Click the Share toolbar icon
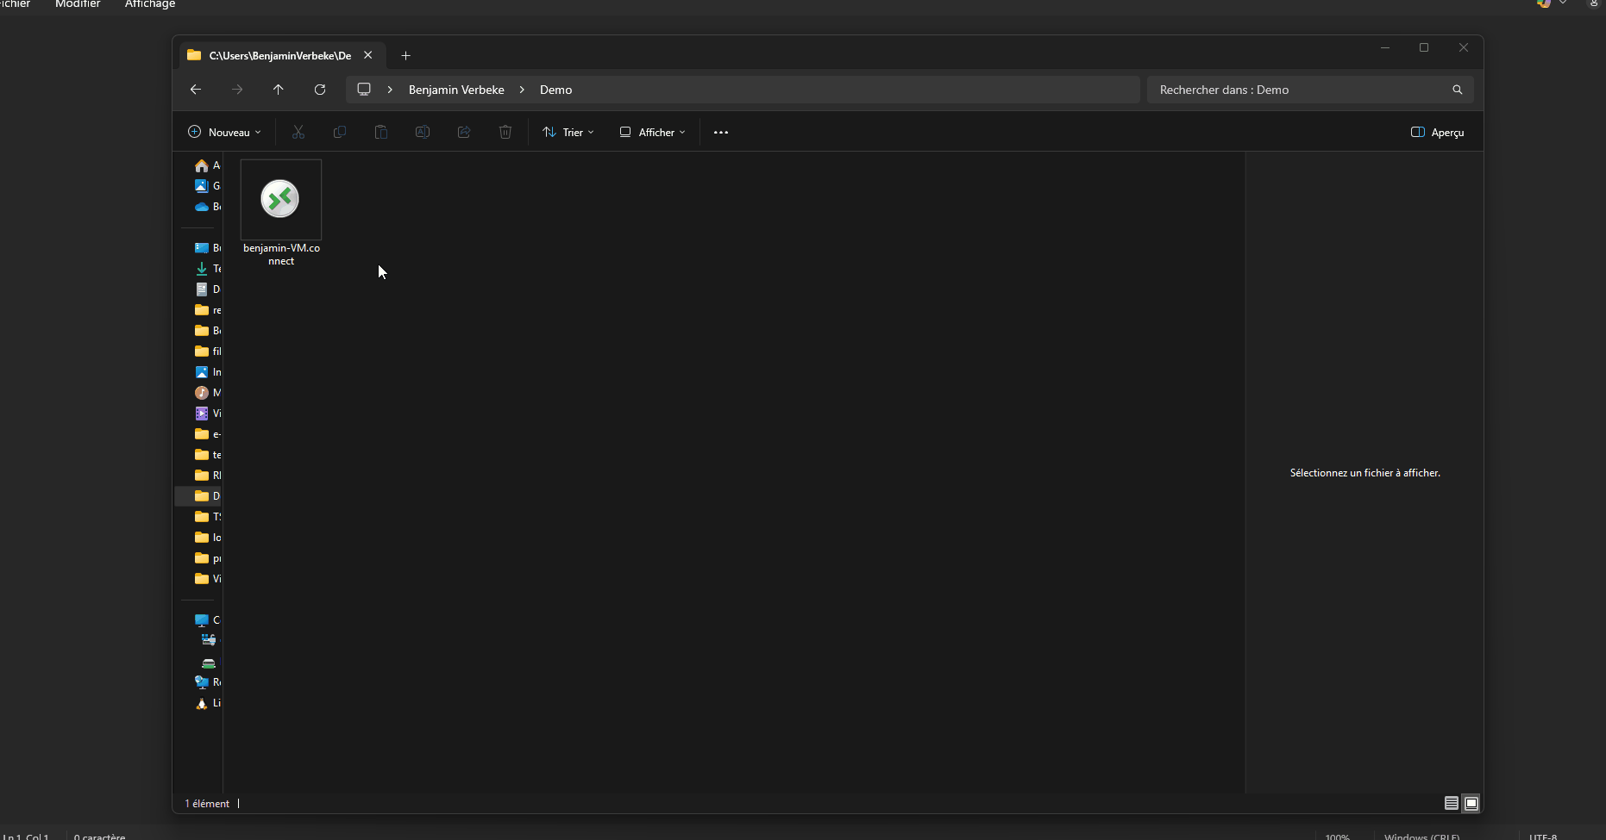Viewport: 1606px width, 840px height. pos(464,132)
